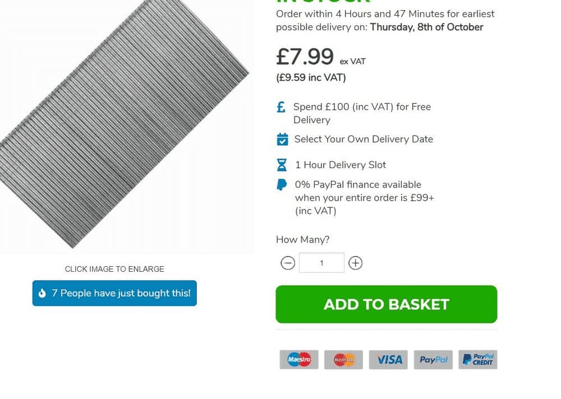
Task: Click the Visa payment icon
Action: pos(389,360)
